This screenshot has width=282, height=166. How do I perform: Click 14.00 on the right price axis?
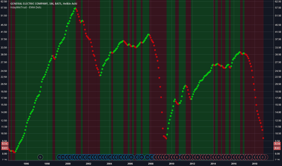click(x=278, y=112)
